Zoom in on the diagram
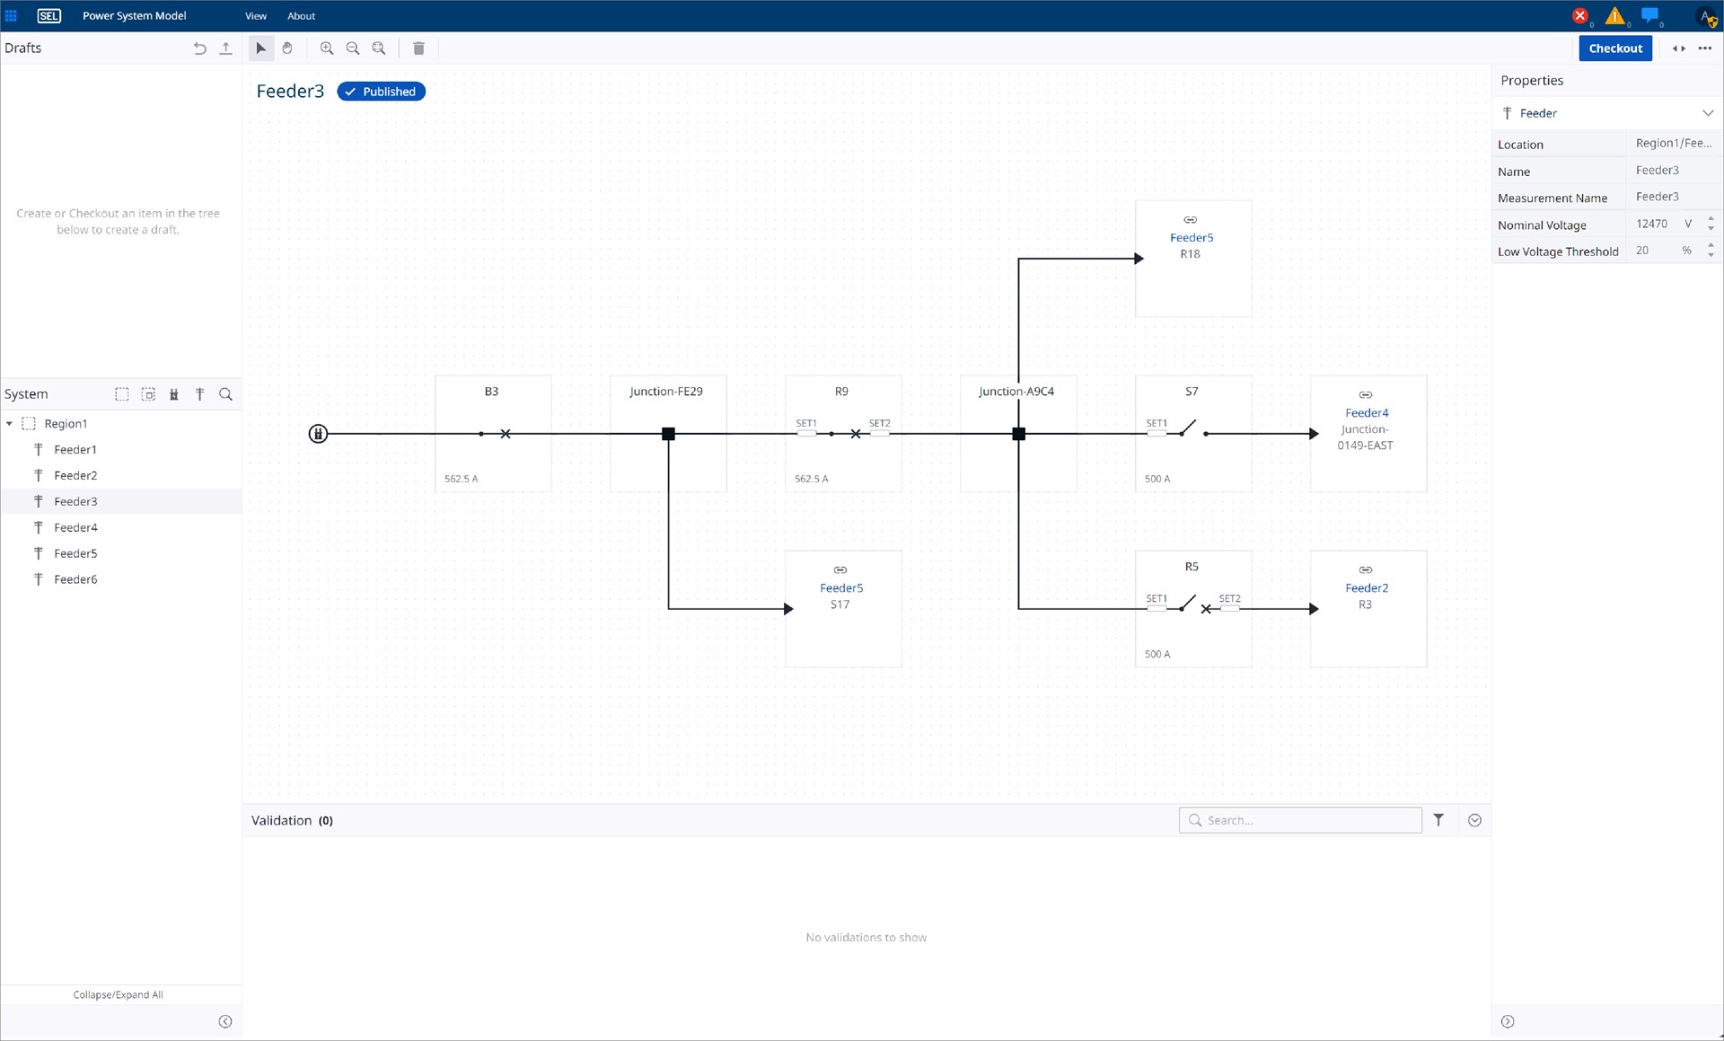 coord(327,49)
